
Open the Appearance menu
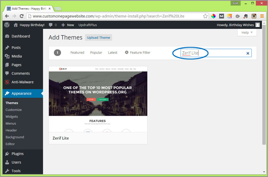click(x=23, y=93)
